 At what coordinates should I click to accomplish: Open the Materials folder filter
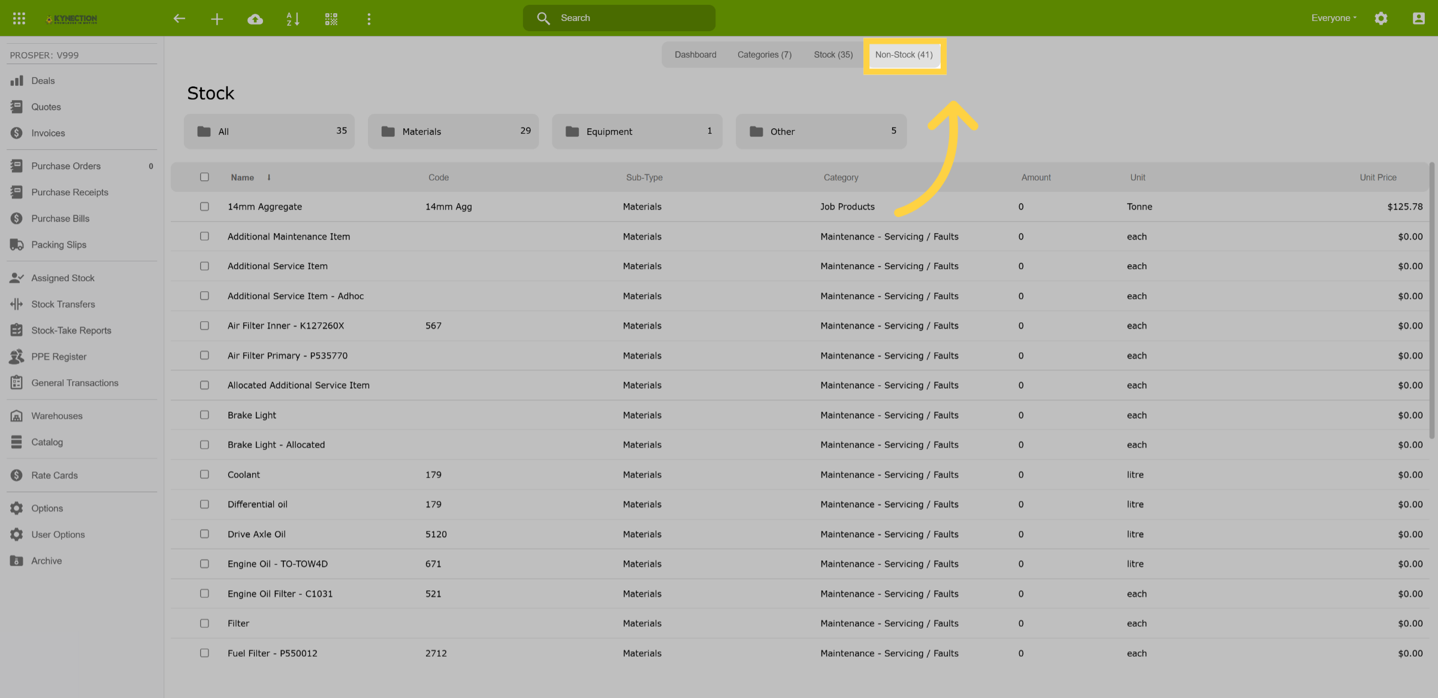coord(453,131)
